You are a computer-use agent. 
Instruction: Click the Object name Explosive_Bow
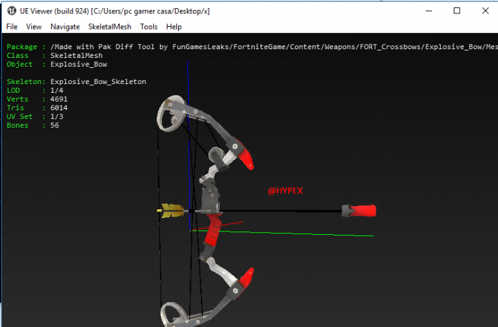(x=79, y=64)
